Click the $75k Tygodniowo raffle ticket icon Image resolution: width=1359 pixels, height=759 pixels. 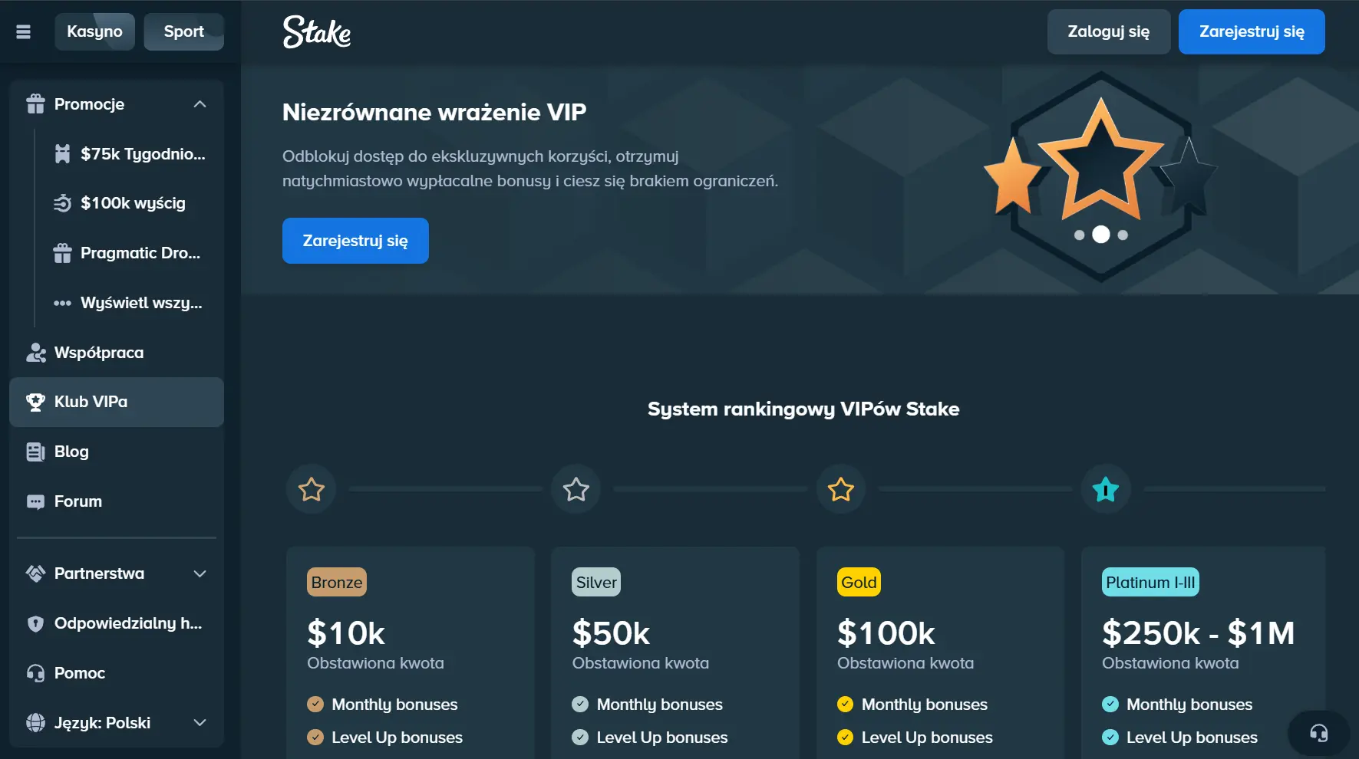(x=62, y=154)
